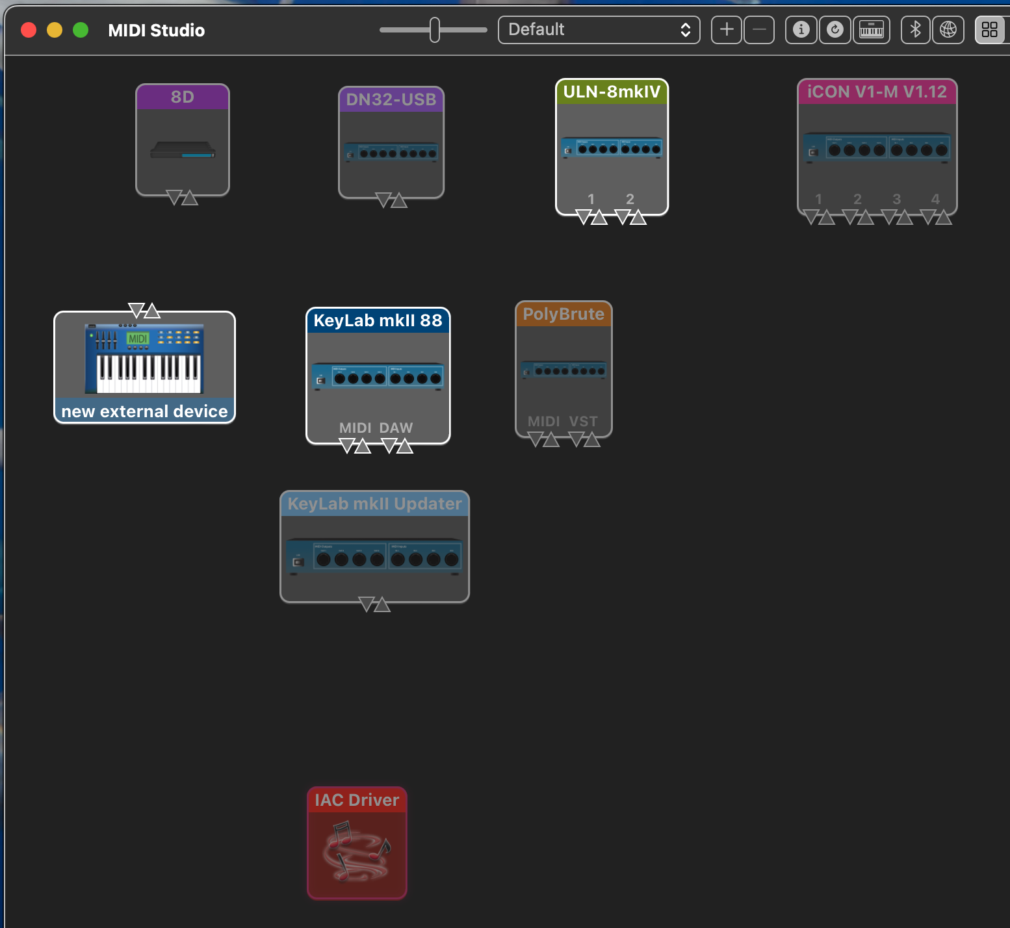Show device info with the info icon

click(801, 30)
